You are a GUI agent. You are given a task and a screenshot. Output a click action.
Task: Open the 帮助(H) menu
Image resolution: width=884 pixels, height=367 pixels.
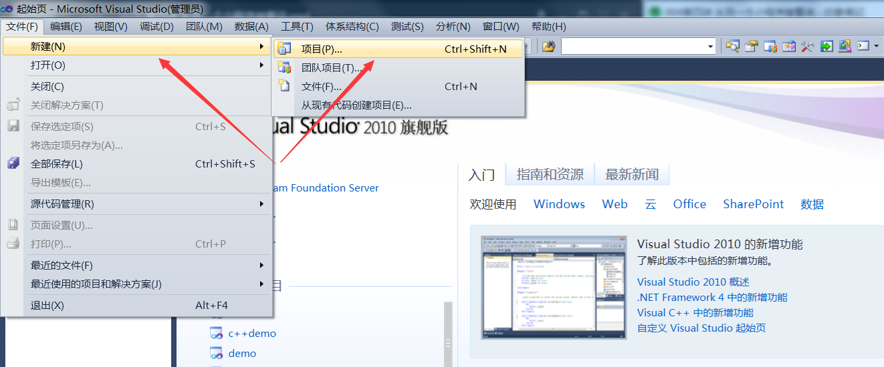coord(548,26)
